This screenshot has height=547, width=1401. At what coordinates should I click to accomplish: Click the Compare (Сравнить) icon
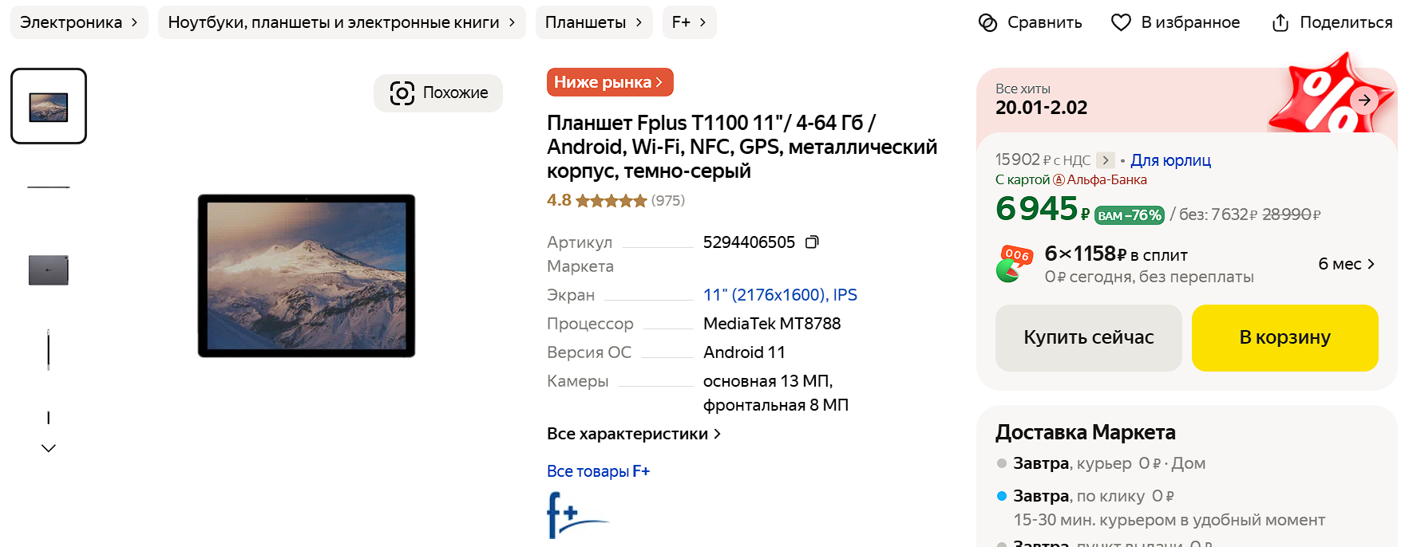[x=987, y=22]
